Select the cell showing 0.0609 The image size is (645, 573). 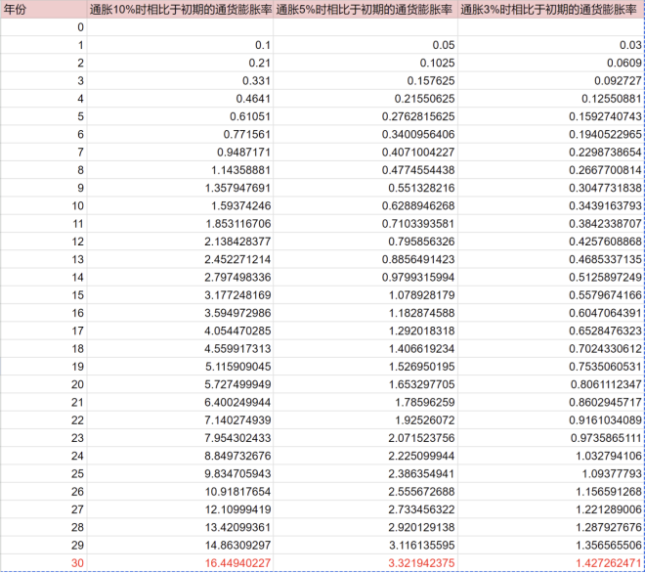(622, 63)
